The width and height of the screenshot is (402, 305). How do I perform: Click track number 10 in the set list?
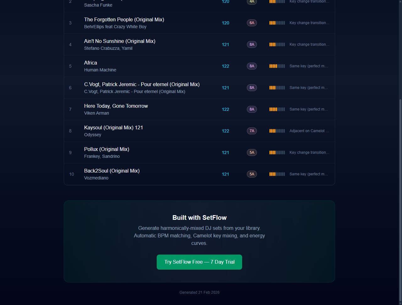(x=72, y=174)
